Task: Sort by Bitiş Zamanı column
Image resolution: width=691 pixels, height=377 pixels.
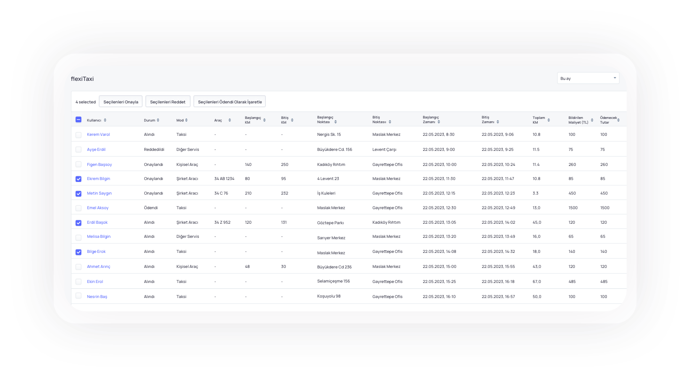Action: point(498,122)
